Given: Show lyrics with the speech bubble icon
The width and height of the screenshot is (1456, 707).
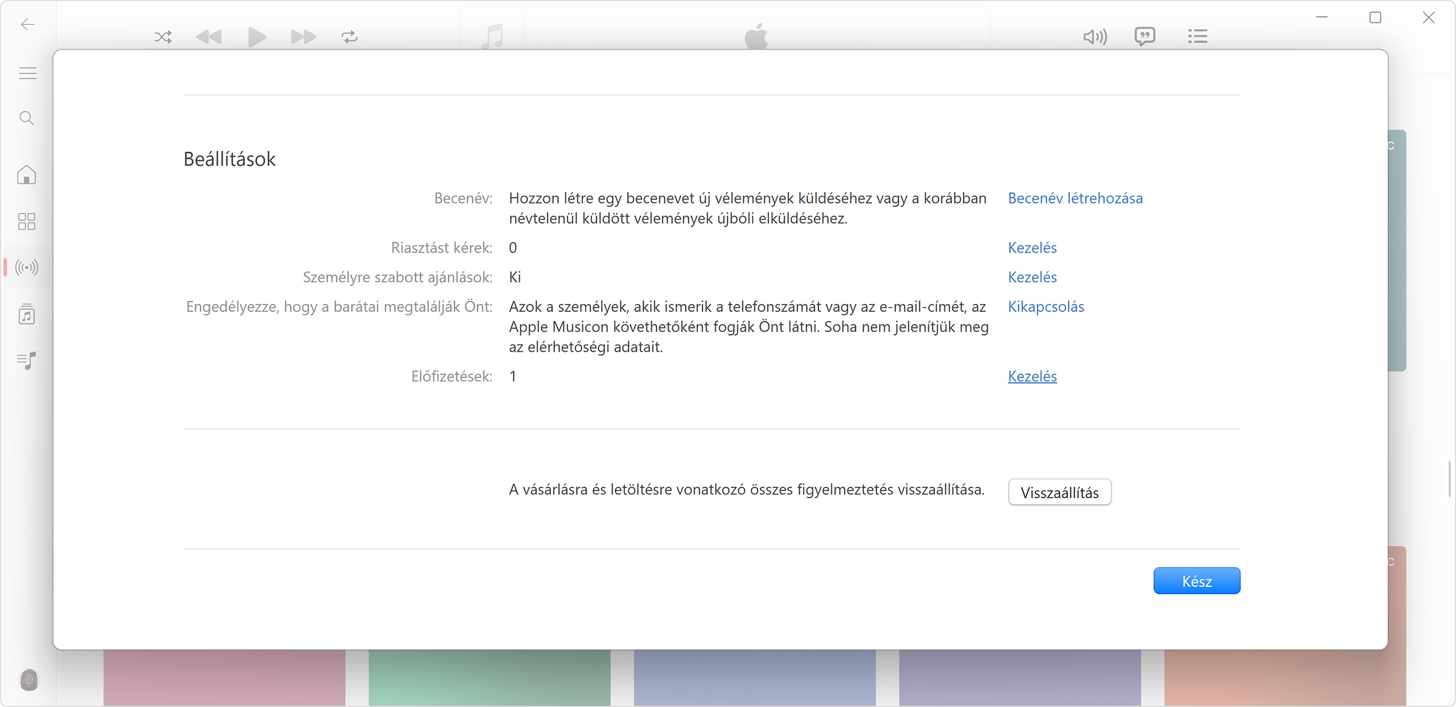Looking at the screenshot, I should 1145,36.
